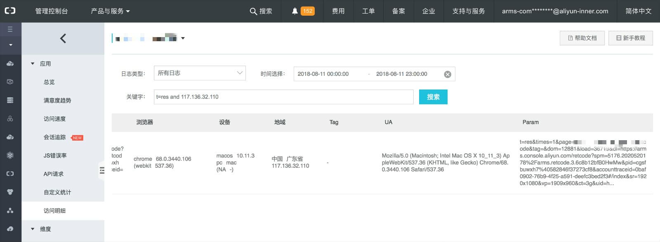This screenshot has width=660, height=242.
Task: Collapse the 应用 tree section
Action: [x=33, y=63]
